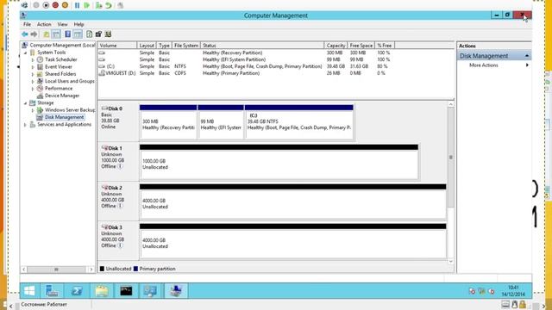This screenshot has height=310, width=552.
Task: Click the Up one level folder icon
Action: point(46,34)
